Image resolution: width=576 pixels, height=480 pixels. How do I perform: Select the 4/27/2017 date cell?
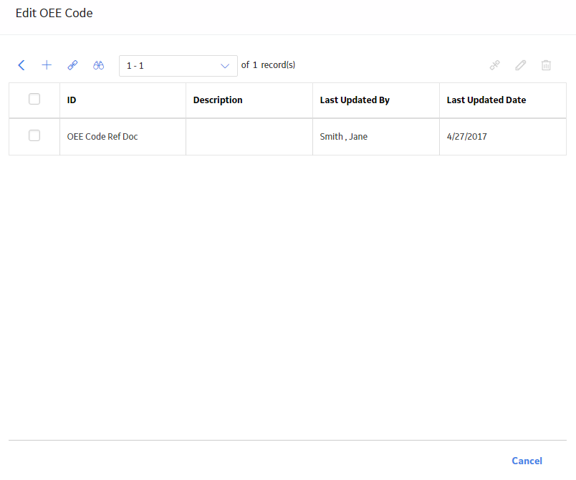click(502, 137)
